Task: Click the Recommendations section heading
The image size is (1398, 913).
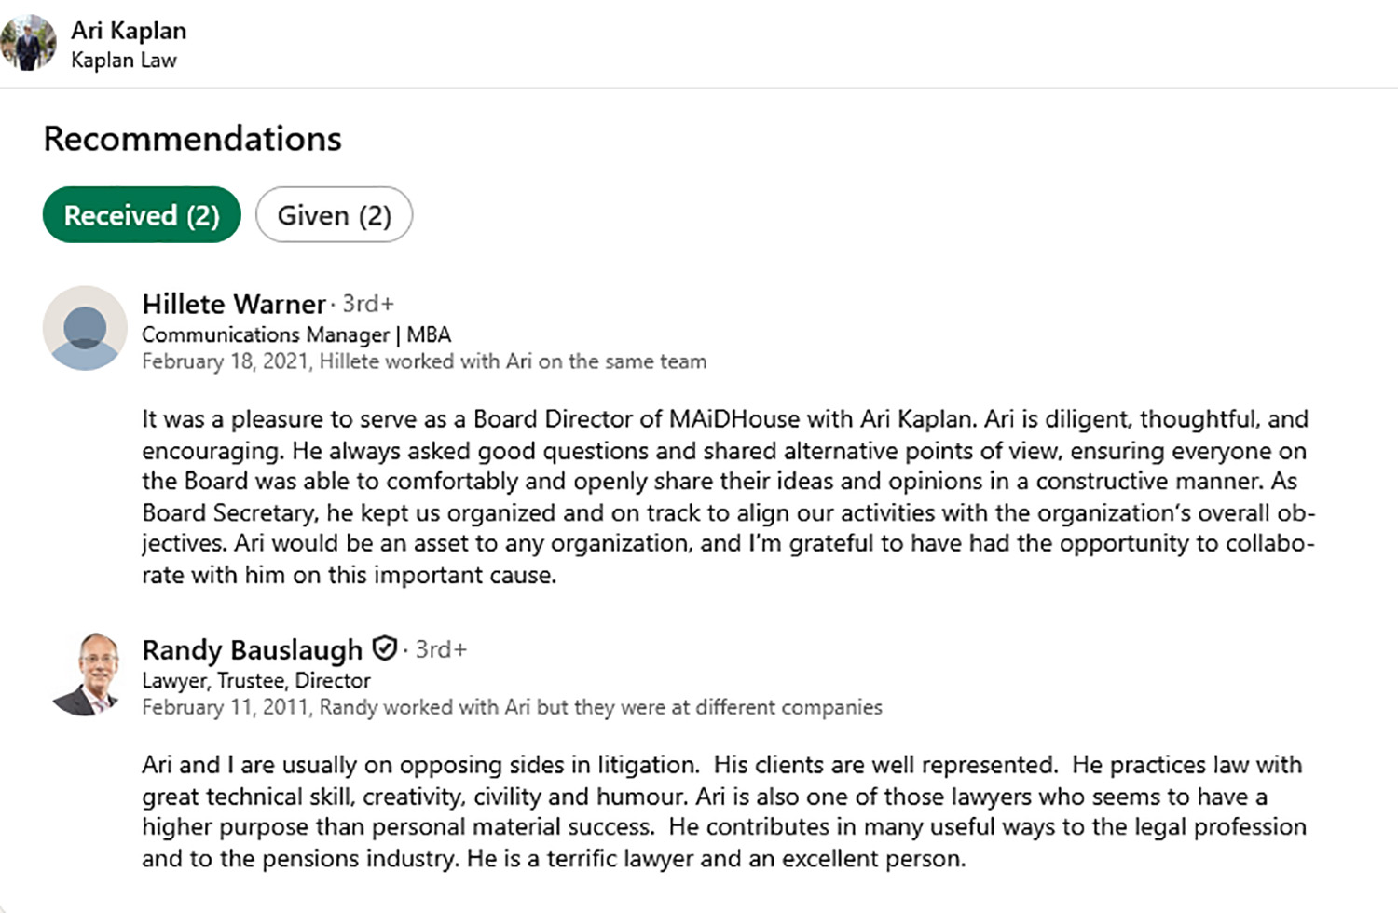Action: tap(193, 139)
